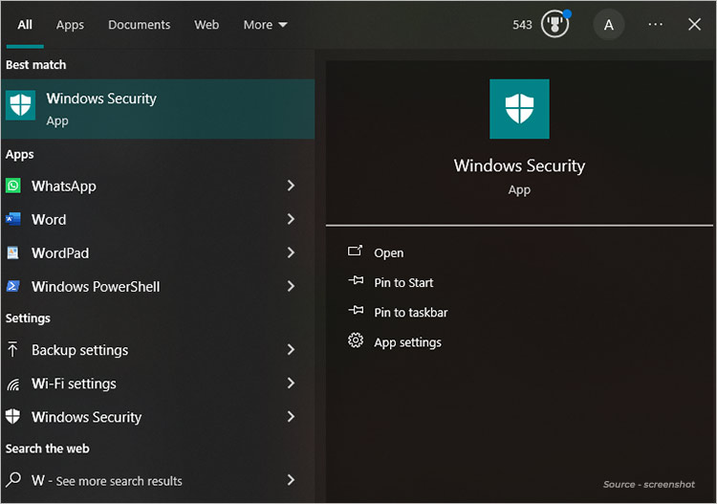Image resolution: width=717 pixels, height=504 pixels.
Task: Select the Word app result text
Action: 49,220
